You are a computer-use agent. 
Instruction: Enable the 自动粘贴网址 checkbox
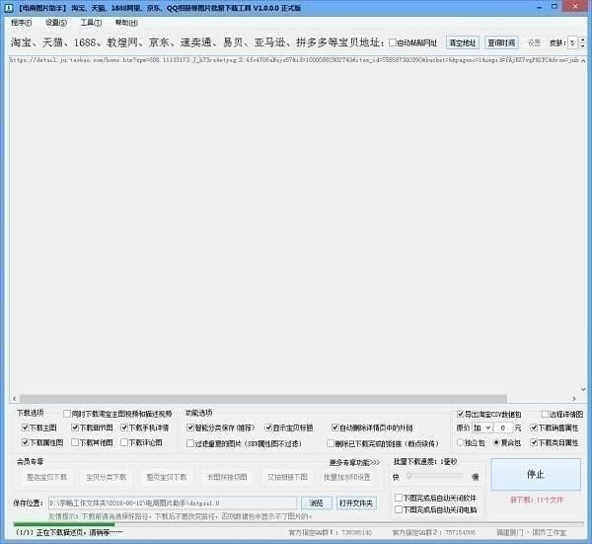pyautogui.click(x=393, y=42)
